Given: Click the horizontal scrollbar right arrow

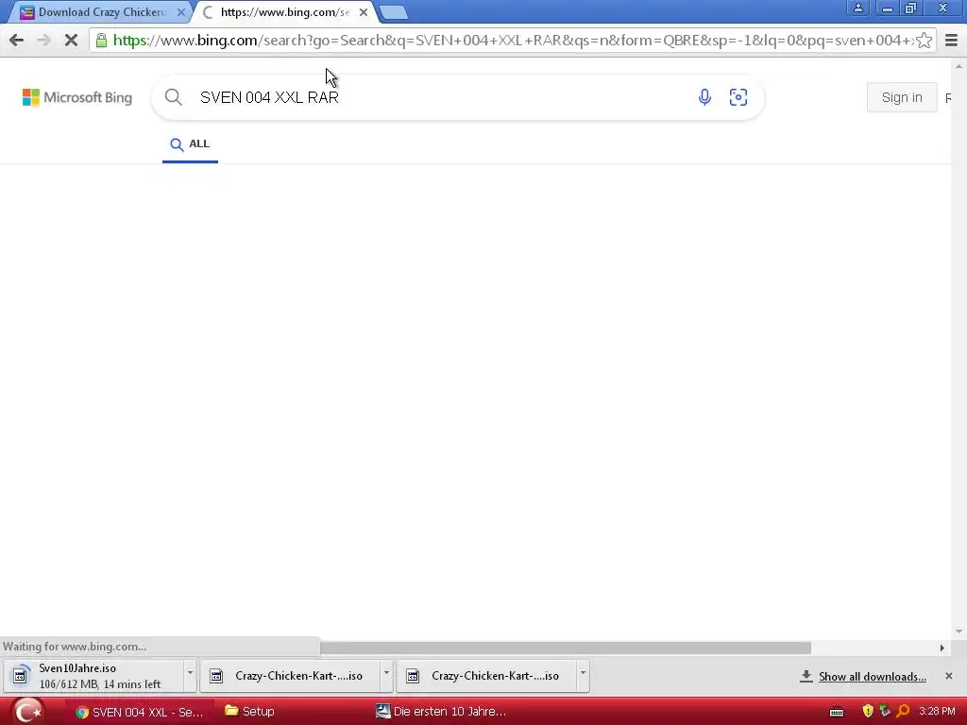Looking at the screenshot, I should pyautogui.click(x=942, y=648).
